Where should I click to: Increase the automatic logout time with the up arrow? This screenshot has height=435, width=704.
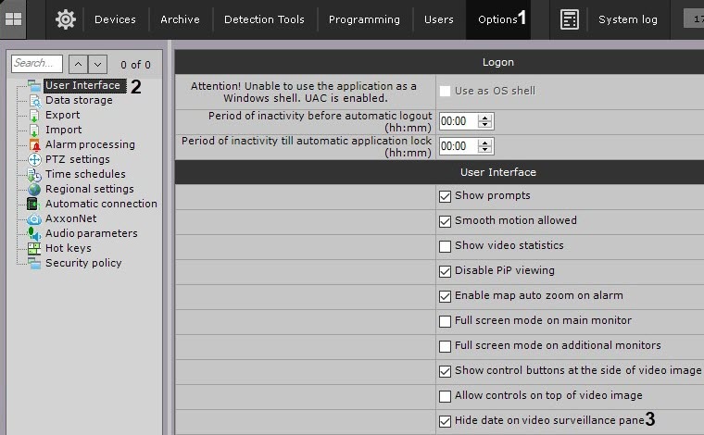tap(485, 117)
